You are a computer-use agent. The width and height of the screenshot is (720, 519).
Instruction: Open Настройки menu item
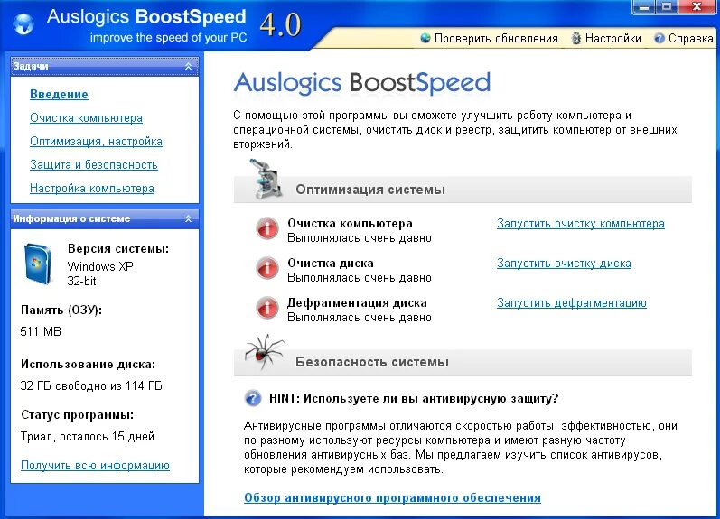click(x=613, y=39)
